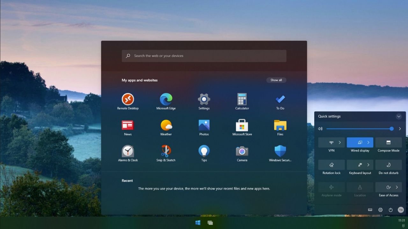Screen dimensions: 408x229
Task: Open the Weather app
Action: coord(166,128)
